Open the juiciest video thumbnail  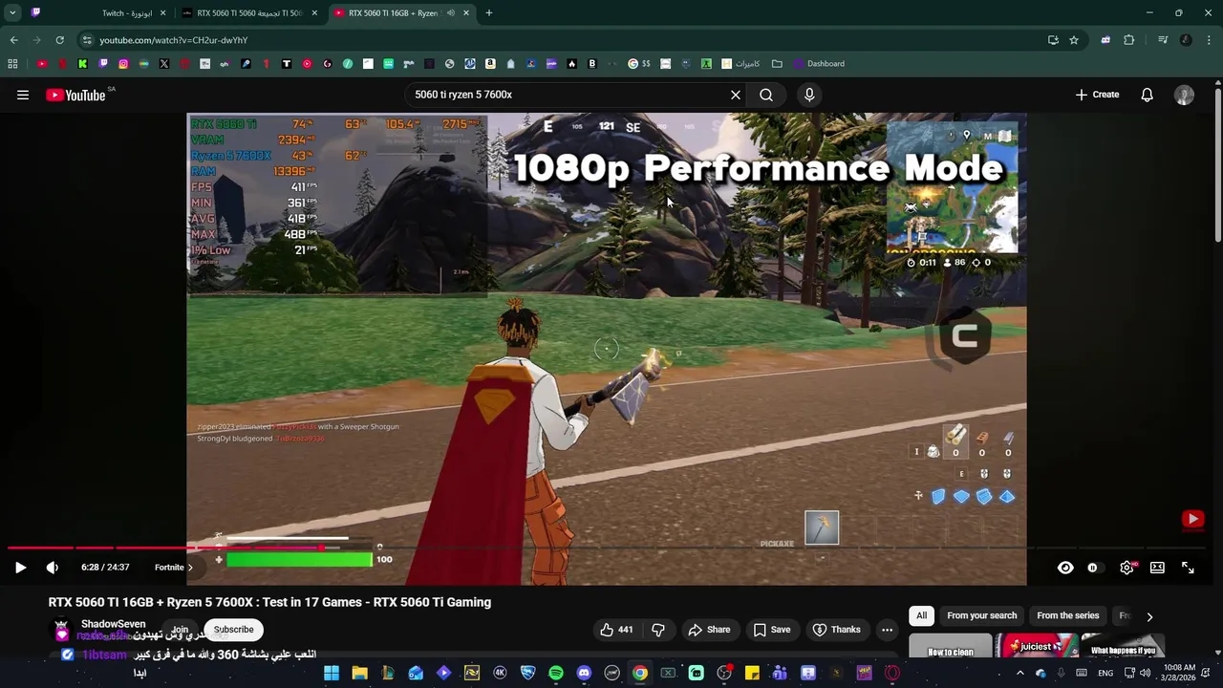click(x=1037, y=647)
